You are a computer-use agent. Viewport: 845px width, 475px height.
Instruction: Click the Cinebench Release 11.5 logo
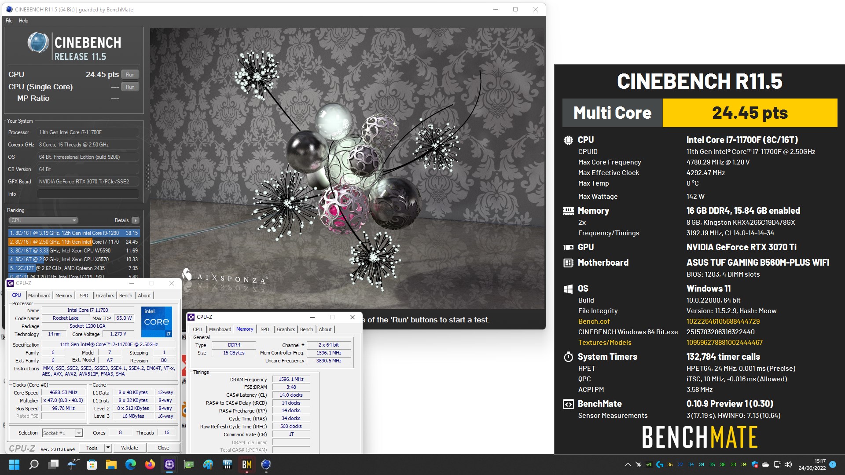click(75, 47)
